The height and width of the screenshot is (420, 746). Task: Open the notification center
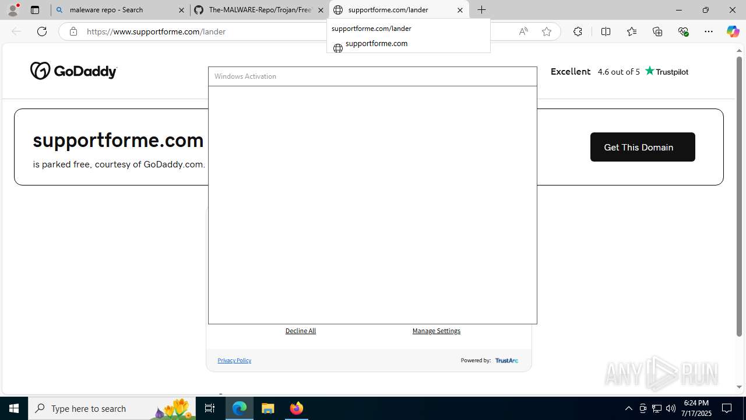[x=727, y=408]
